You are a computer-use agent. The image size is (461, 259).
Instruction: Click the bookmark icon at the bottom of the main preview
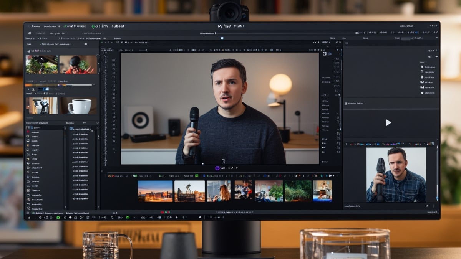pyautogui.click(x=223, y=161)
